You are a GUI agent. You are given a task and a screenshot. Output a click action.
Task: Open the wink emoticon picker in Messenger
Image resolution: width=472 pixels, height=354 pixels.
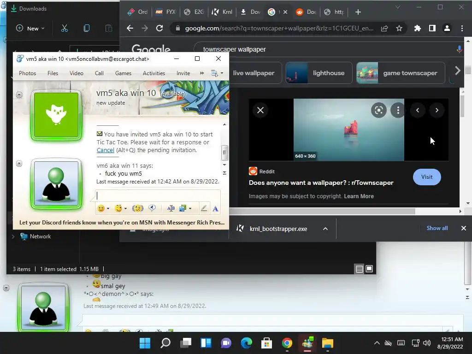pyautogui.click(x=118, y=208)
